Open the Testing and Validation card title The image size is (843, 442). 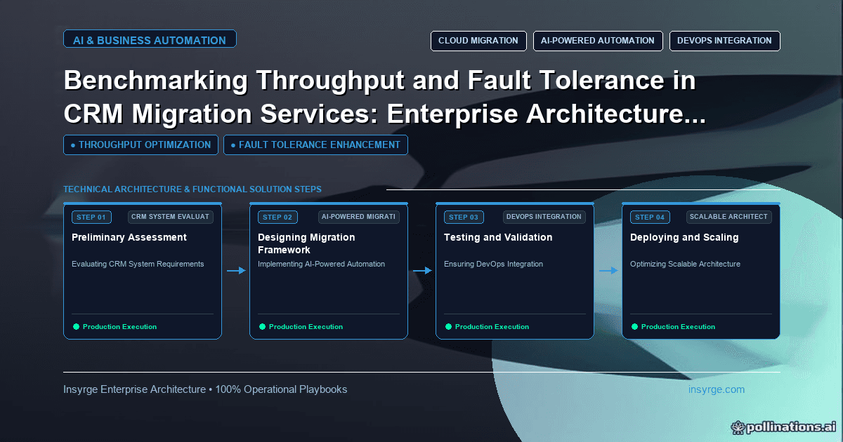click(498, 237)
